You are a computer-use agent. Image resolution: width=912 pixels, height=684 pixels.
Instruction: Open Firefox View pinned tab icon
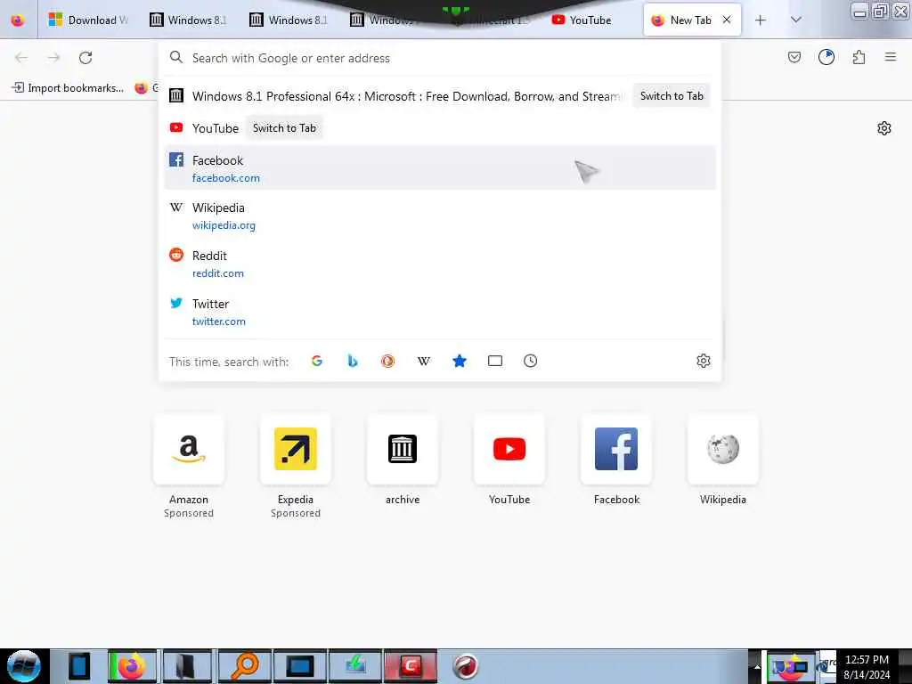coord(18,20)
